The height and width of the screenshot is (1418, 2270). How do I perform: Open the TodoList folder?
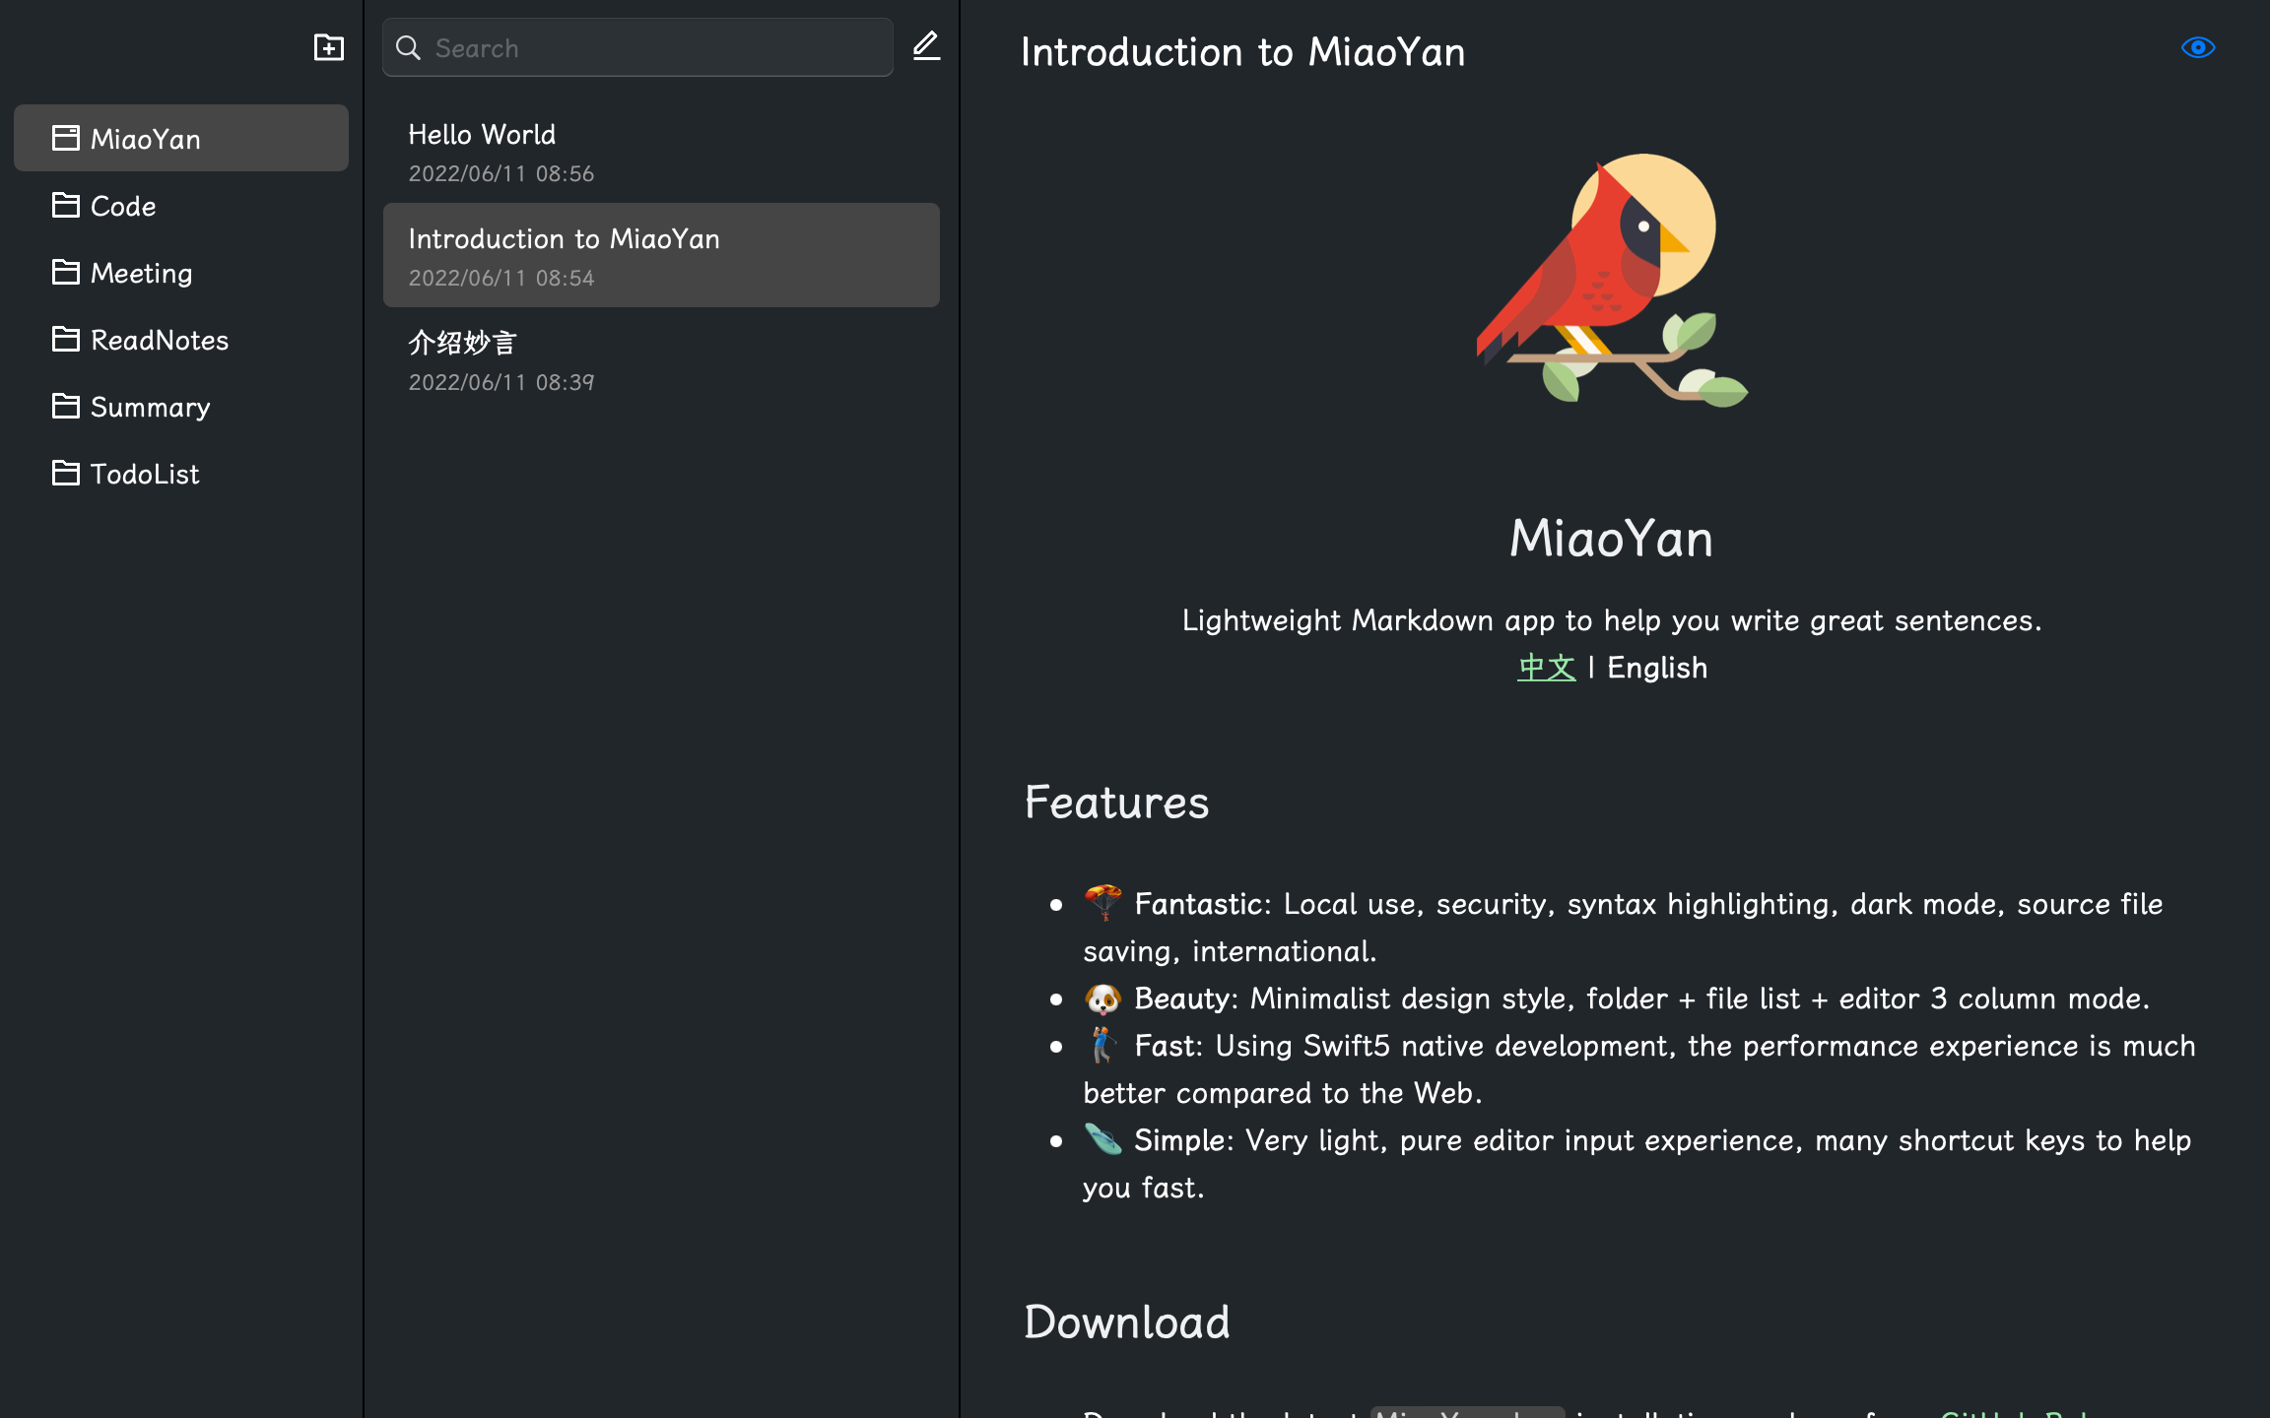[x=181, y=474]
